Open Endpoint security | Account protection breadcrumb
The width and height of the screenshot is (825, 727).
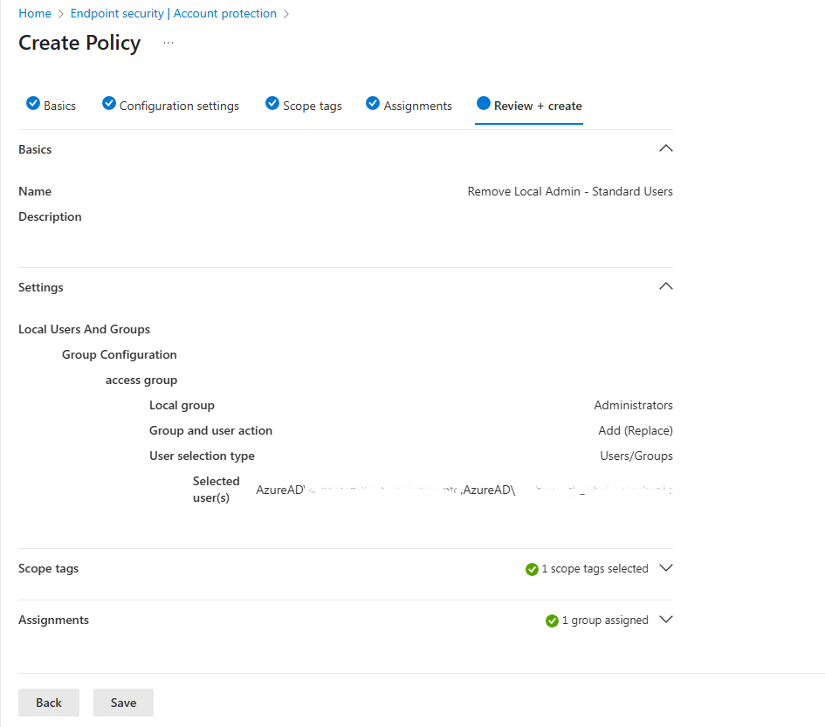[174, 13]
